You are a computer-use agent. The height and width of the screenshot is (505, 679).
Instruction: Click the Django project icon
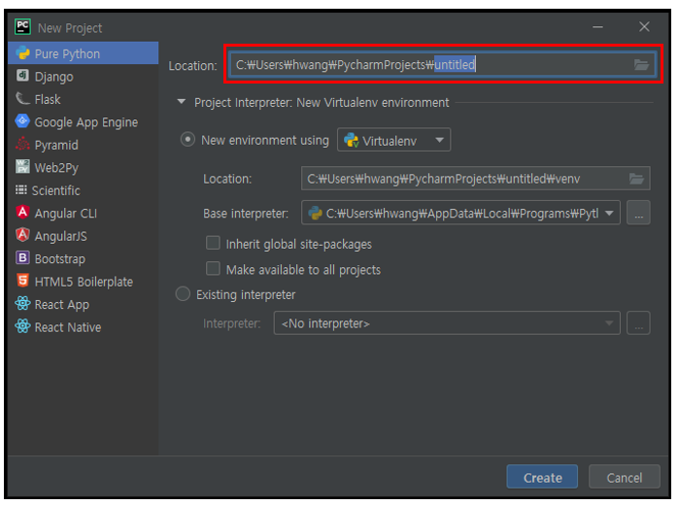(22, 76)
